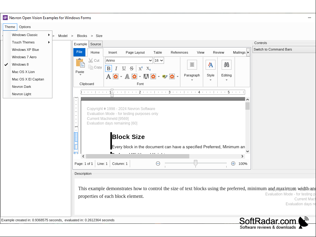Click the Block Size heading in the document
The width and height of the screenshot is (316, 237).
pyautogui.click(x=128, y=137)
